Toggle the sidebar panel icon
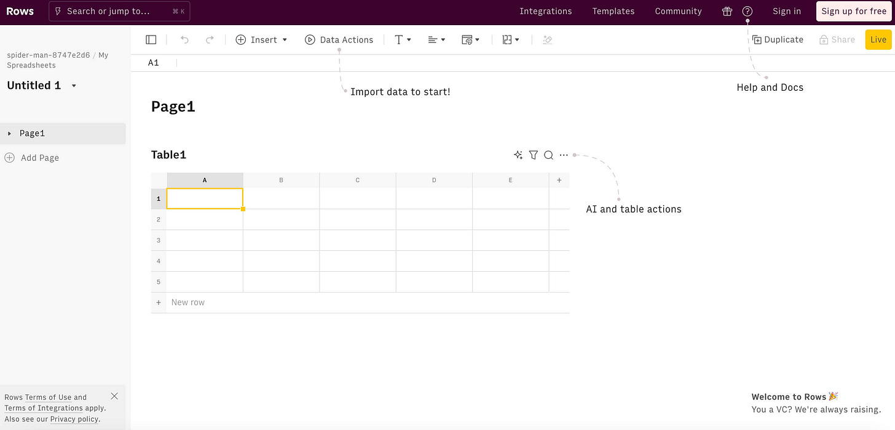895x430 pixels. click(x=151, y=40)
